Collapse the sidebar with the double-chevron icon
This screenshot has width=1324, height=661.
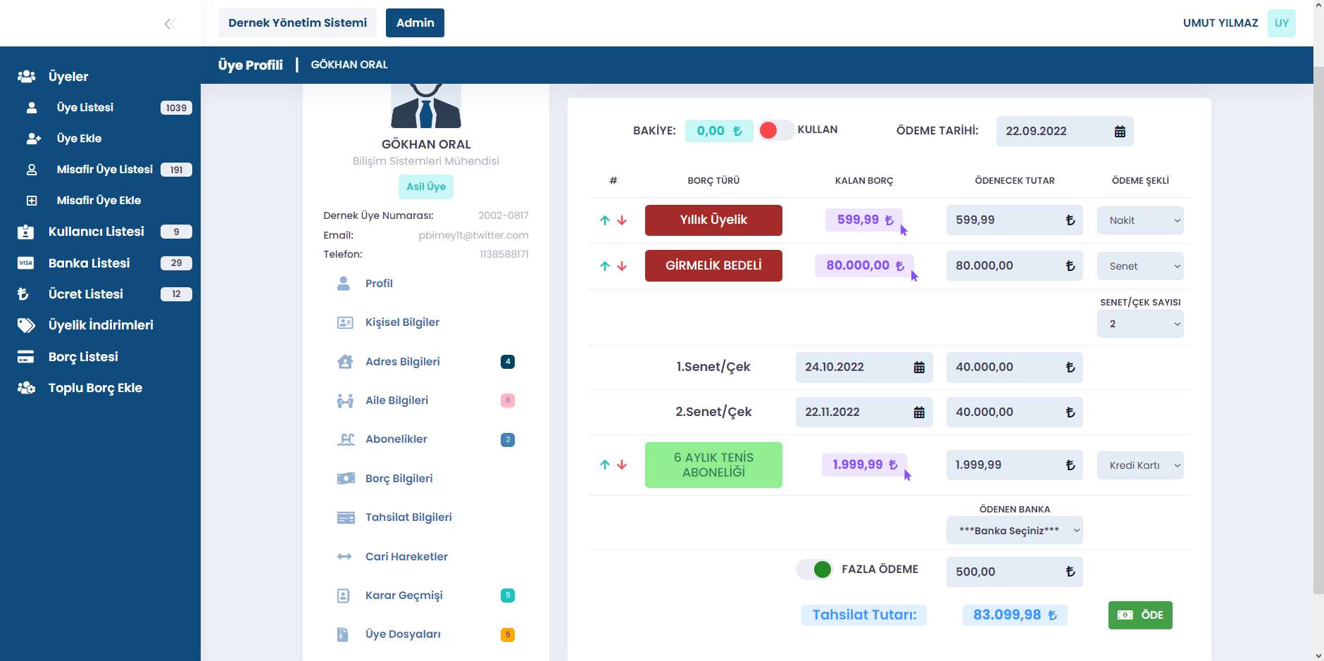pos(169,24)
